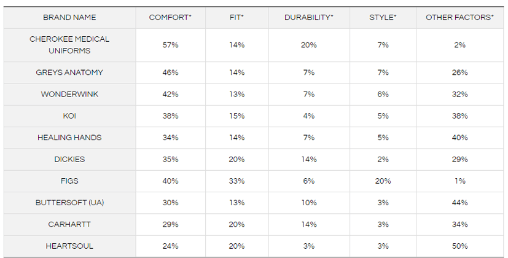This screenshot has width=508, height=258.
Task: Select the Dickies brand name
Action: click(69, 159)
